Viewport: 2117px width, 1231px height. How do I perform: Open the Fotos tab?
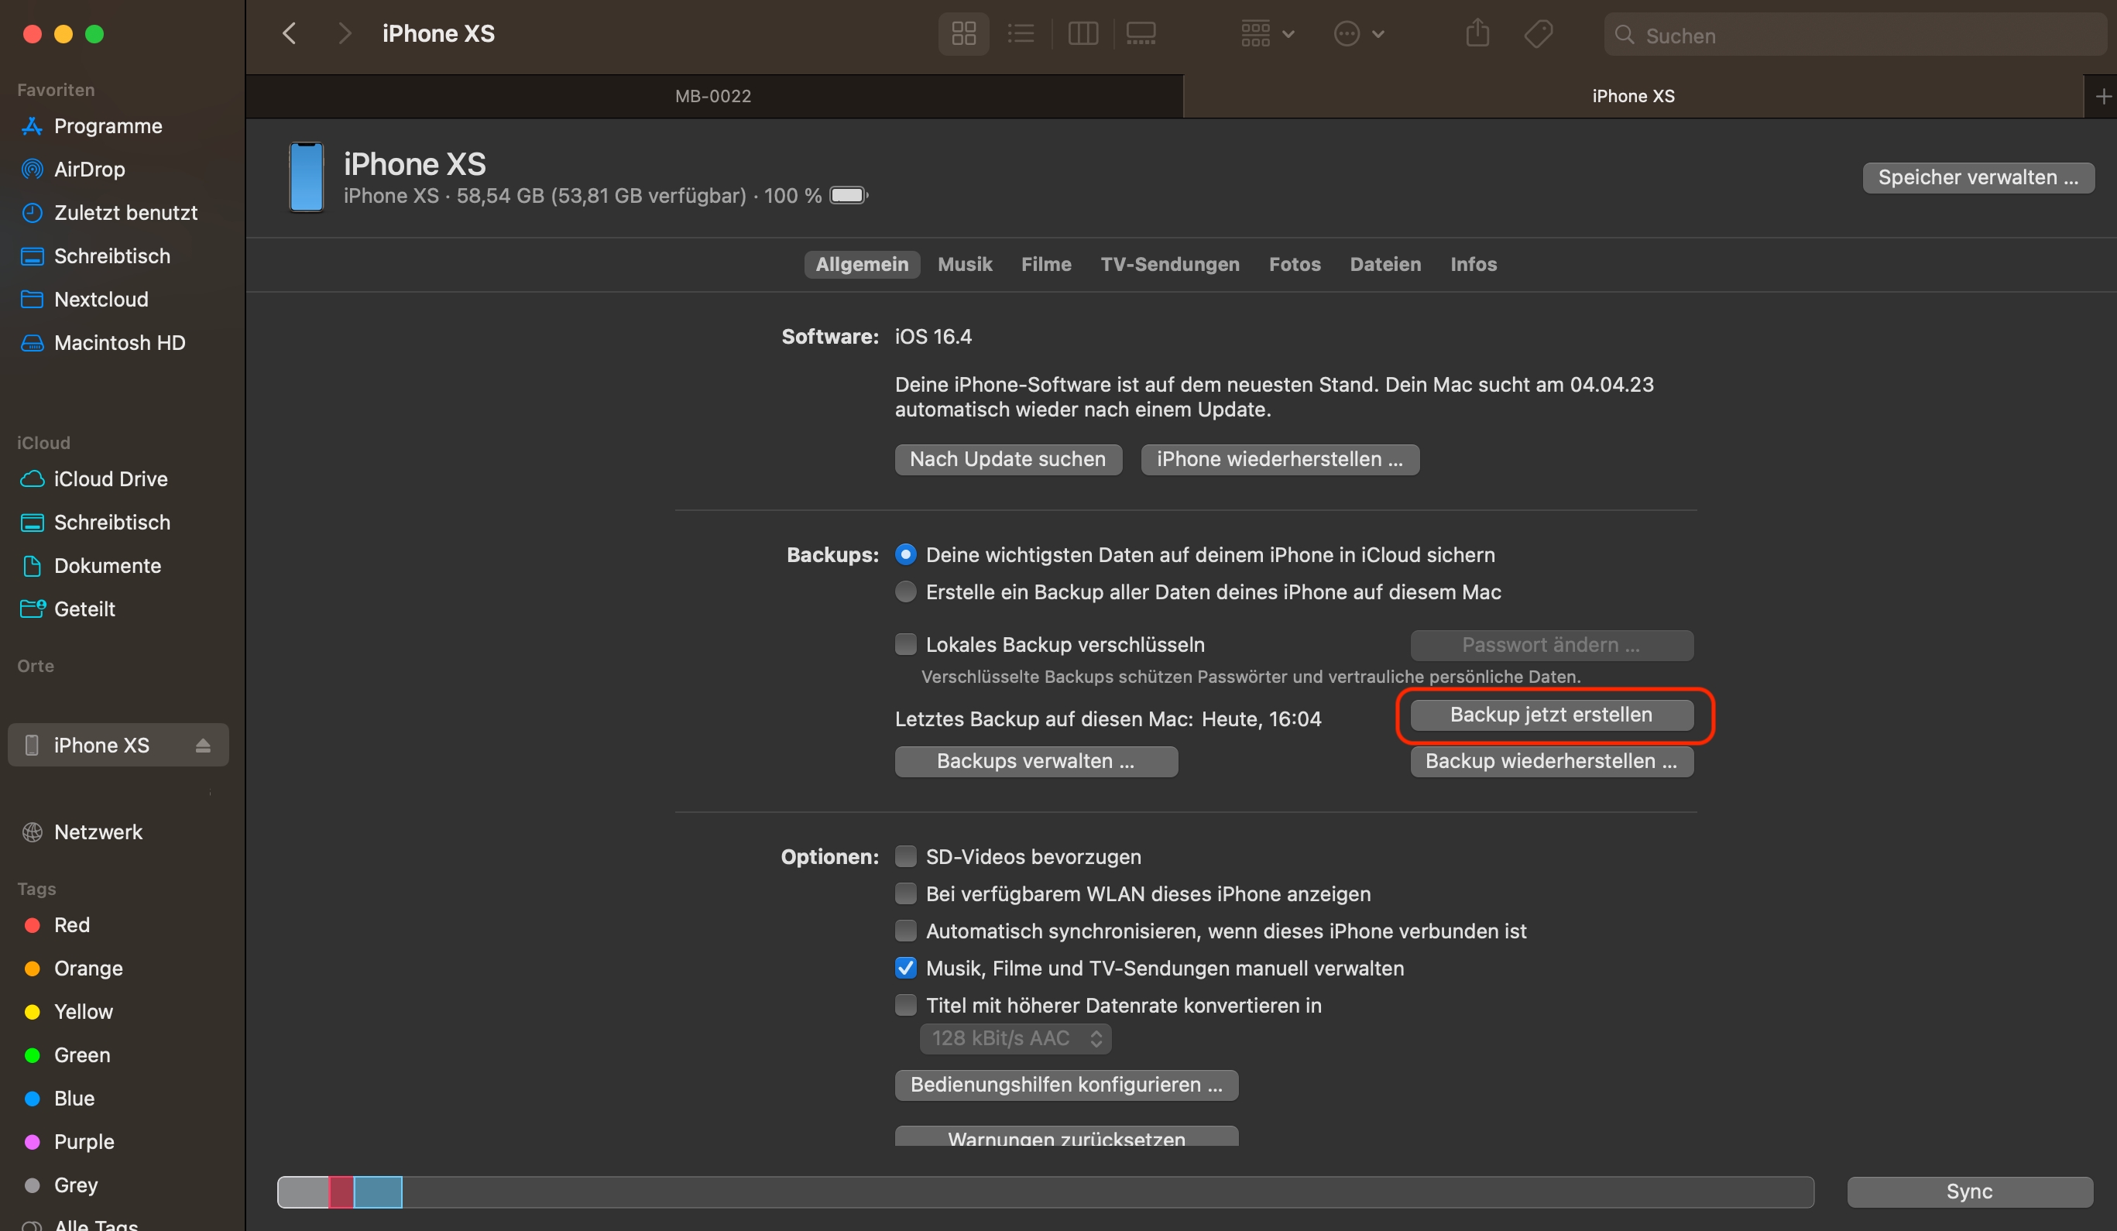(1295, 265)
